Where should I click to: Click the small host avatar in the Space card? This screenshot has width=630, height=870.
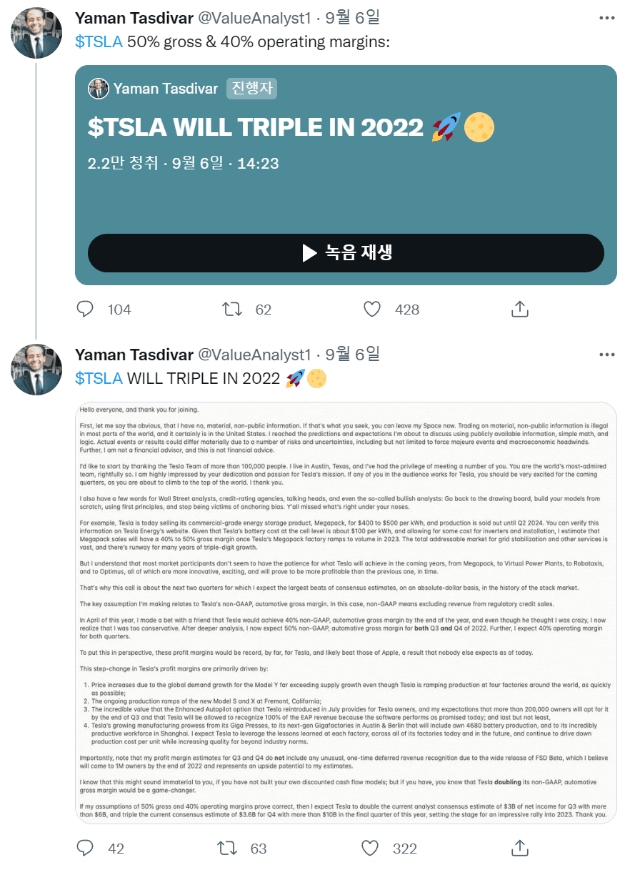tap(99, 89)
